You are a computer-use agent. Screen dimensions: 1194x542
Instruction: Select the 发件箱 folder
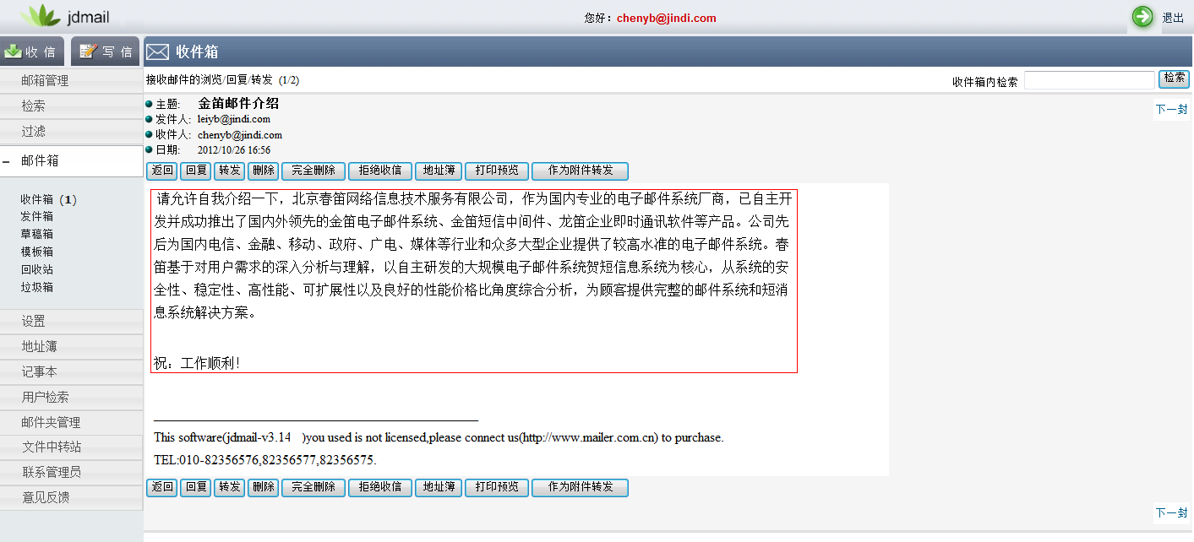pyautogui.click(x=37, y=217)
